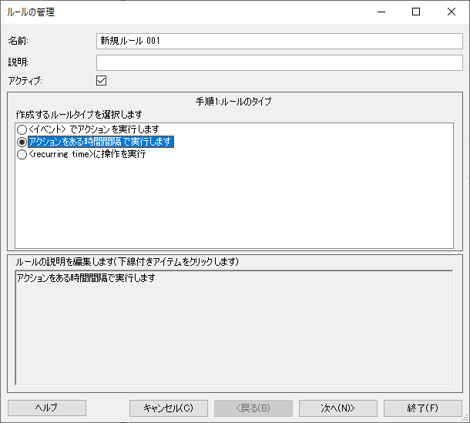Click the キャンセル(C) button
This screenshot has width=470, height=423.
coord(169,408)
